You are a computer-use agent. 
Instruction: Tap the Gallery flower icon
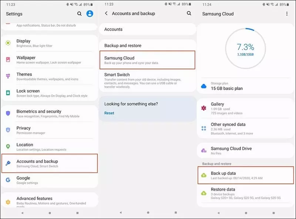click(x=204, y=108)
